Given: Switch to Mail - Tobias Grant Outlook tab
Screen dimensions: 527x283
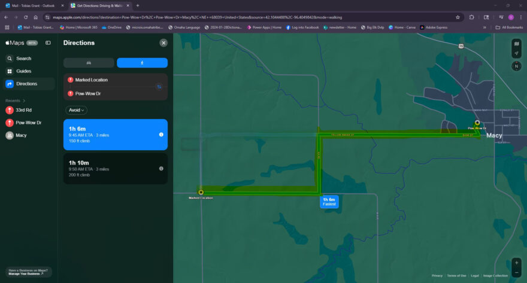Looking at the screenshot, I should coord(33,6).
